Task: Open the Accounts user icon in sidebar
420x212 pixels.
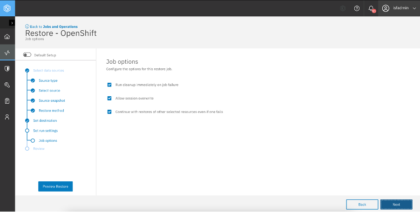Action: click(x=7, y=117)
